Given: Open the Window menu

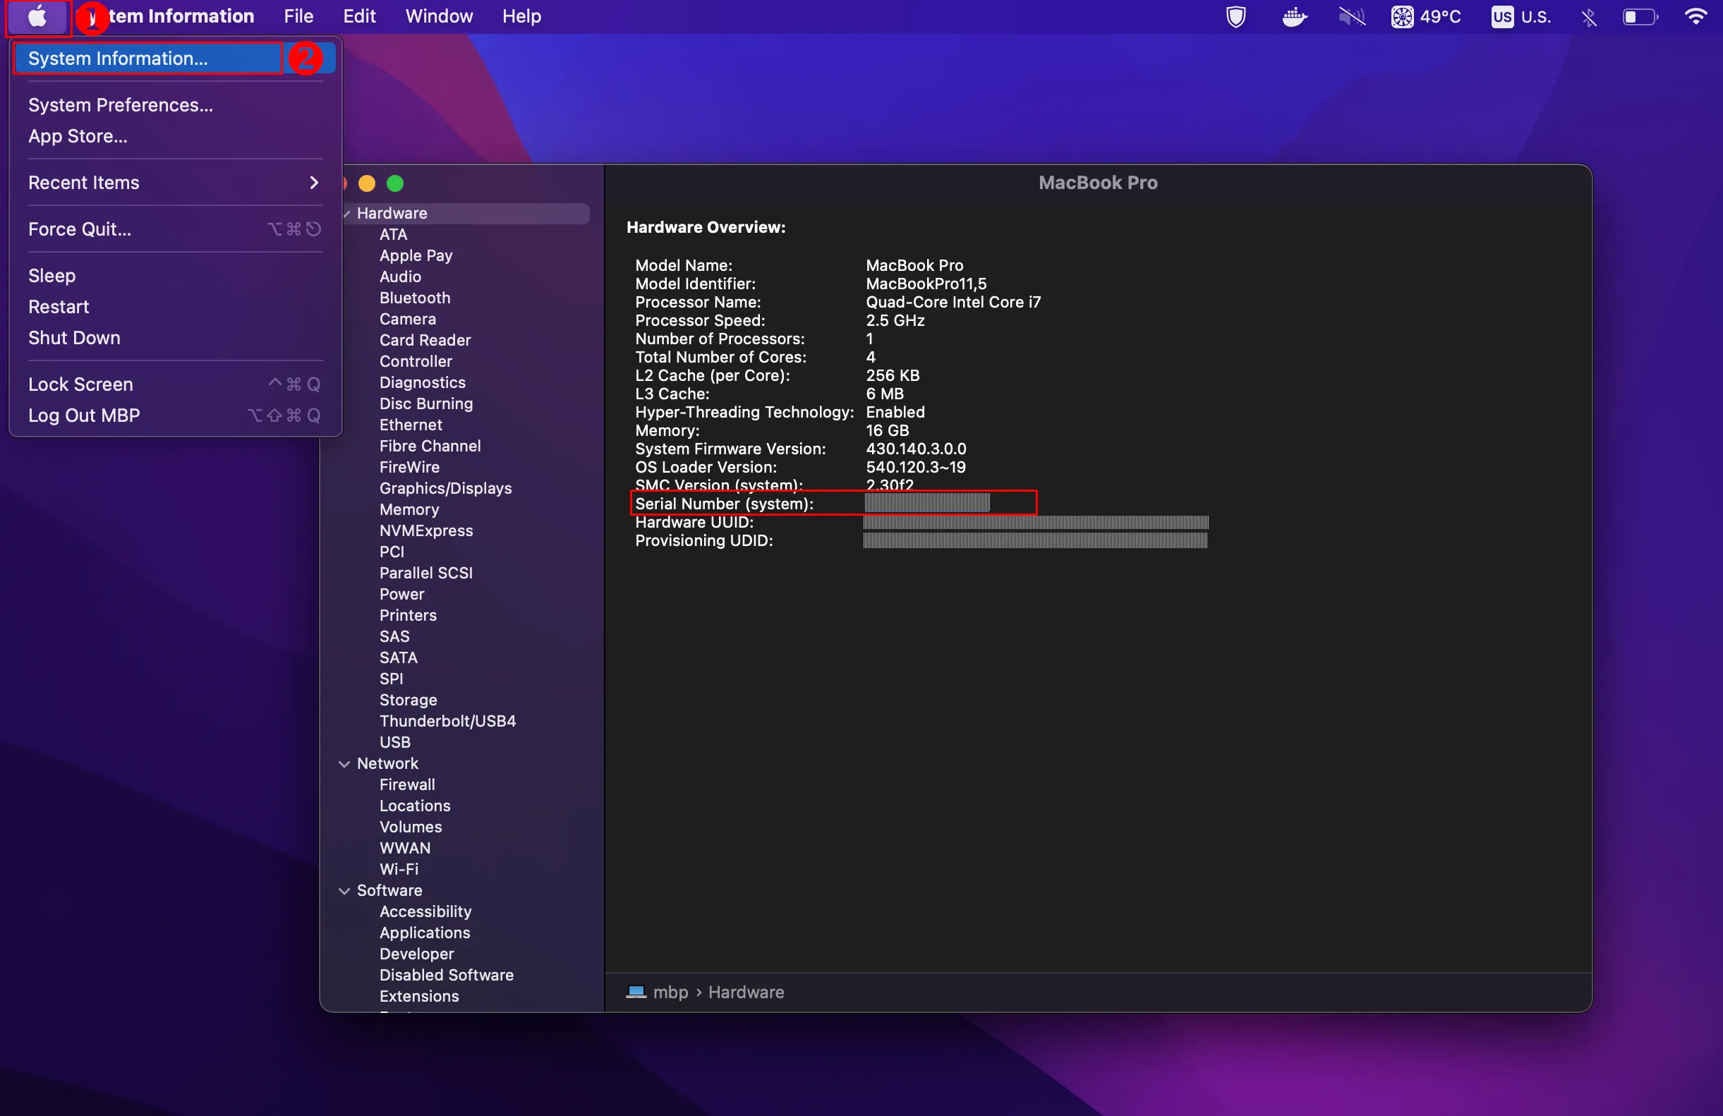Looking at the screenshot, I should (439, 16).
